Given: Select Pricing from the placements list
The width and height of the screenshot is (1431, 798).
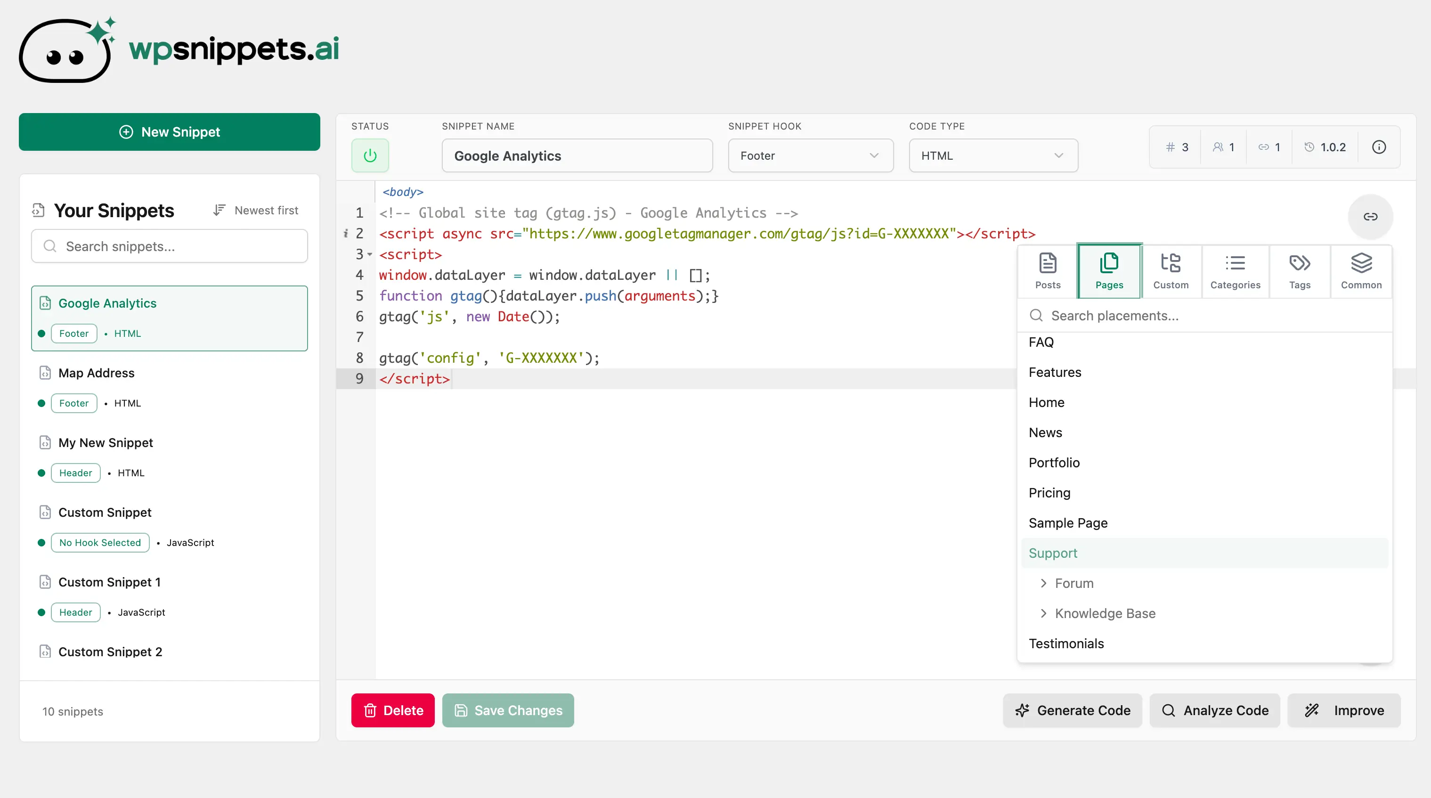Looking at the screenshot, I should coord(1049,492).
